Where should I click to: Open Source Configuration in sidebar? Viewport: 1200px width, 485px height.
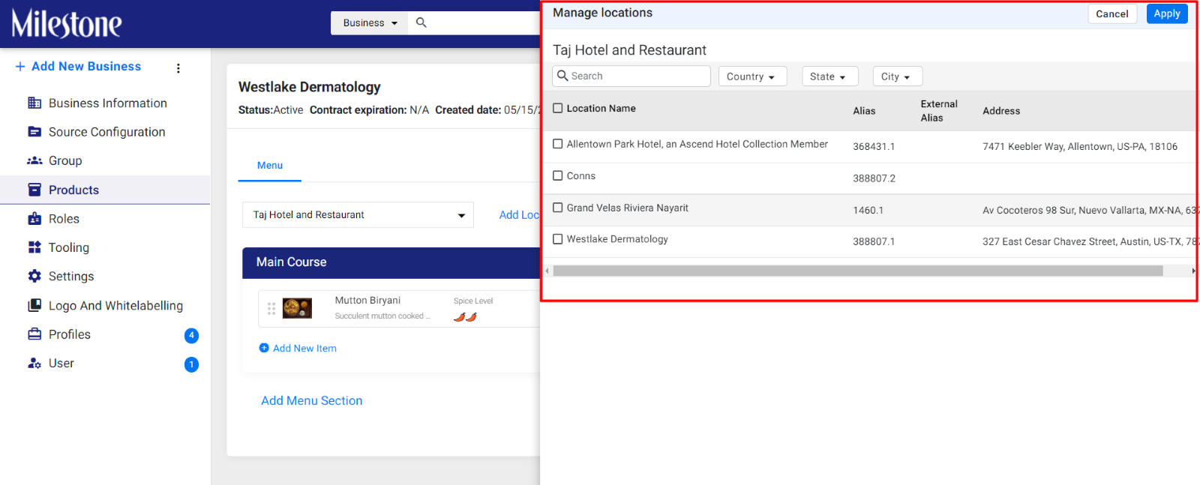(x=106, y=132)
